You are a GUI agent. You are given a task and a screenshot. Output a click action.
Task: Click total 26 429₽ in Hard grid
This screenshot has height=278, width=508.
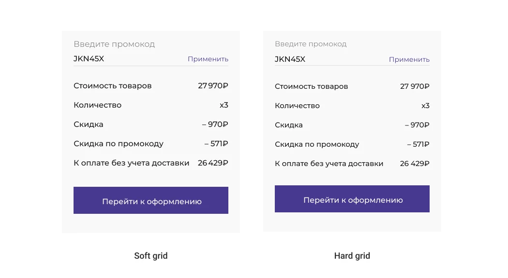coord(415,164)
